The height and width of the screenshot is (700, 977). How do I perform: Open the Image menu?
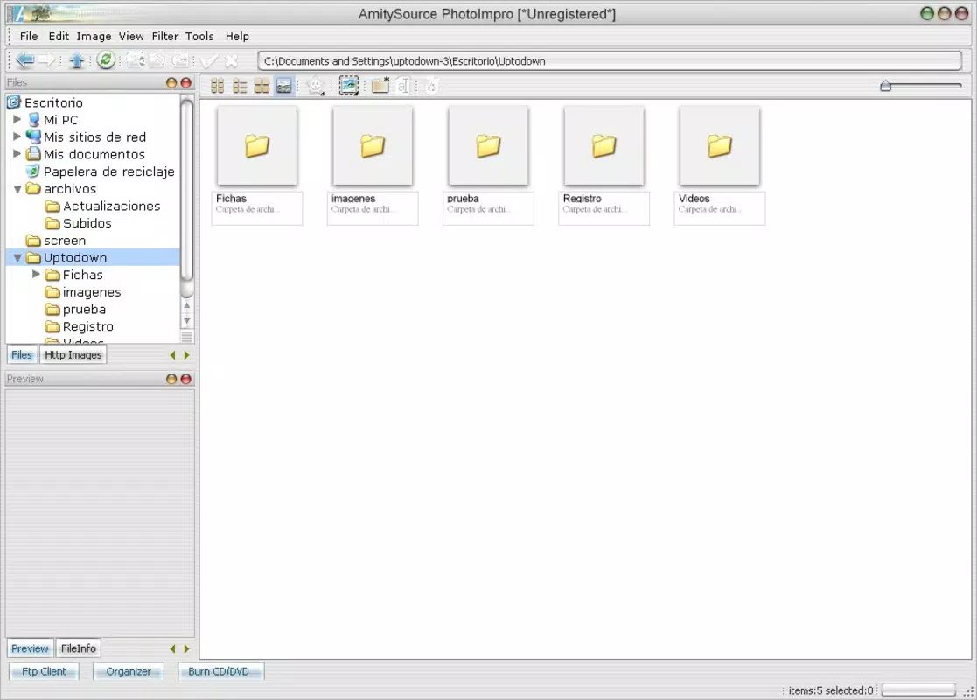tap(94, 36)
